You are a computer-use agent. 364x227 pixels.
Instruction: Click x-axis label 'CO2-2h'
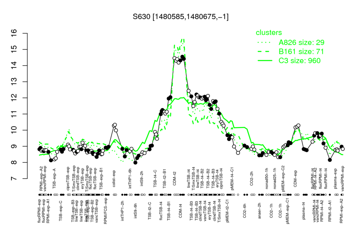pos(252,179)
